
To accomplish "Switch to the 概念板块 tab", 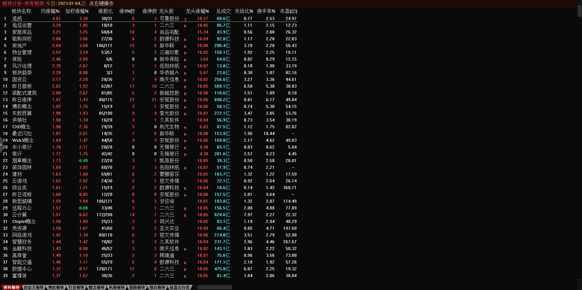I will (x=96, y=287).
